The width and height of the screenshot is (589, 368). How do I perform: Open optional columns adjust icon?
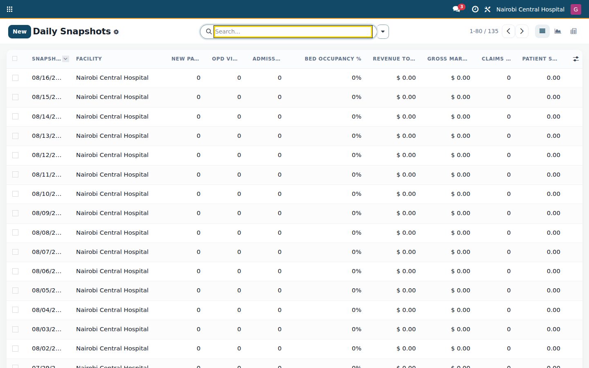[576, 59]
